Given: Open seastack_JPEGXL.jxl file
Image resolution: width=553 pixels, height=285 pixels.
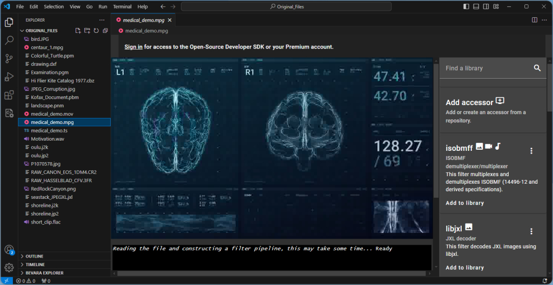Looking at the screenshot, I should pos(52,197).
